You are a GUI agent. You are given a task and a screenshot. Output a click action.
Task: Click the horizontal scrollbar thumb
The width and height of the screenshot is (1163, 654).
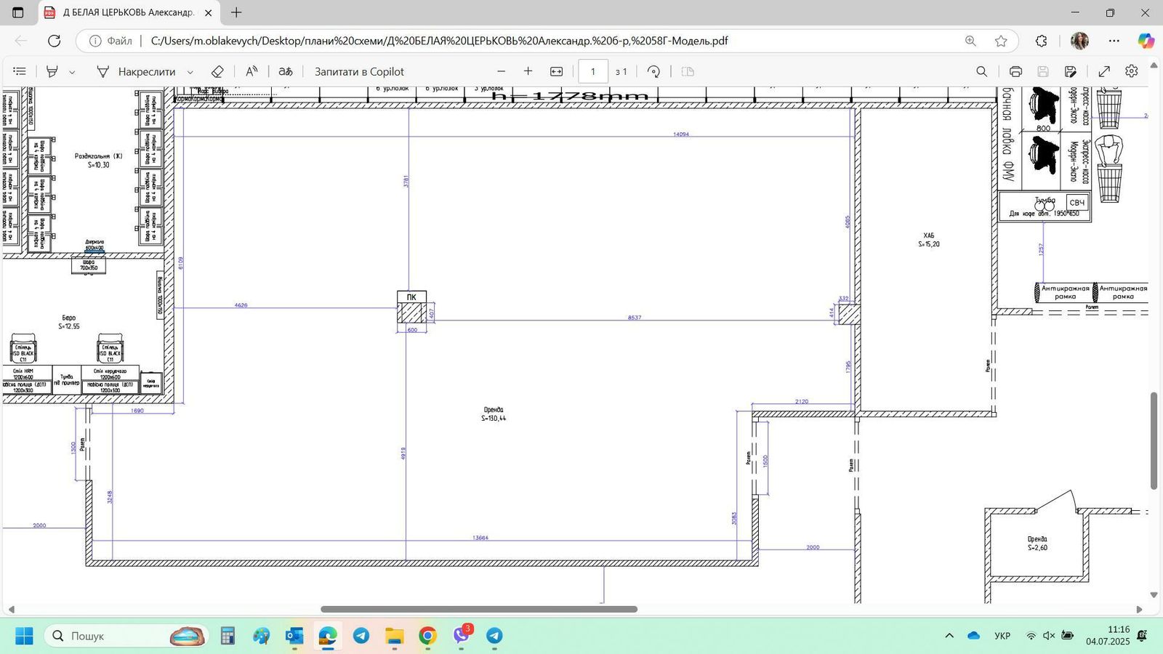[479, 609]
